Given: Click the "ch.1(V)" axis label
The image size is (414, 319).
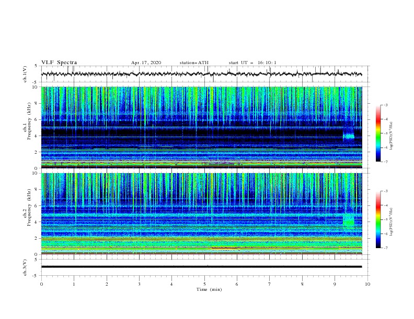Looking at the screenshot, I should (25, 74).
